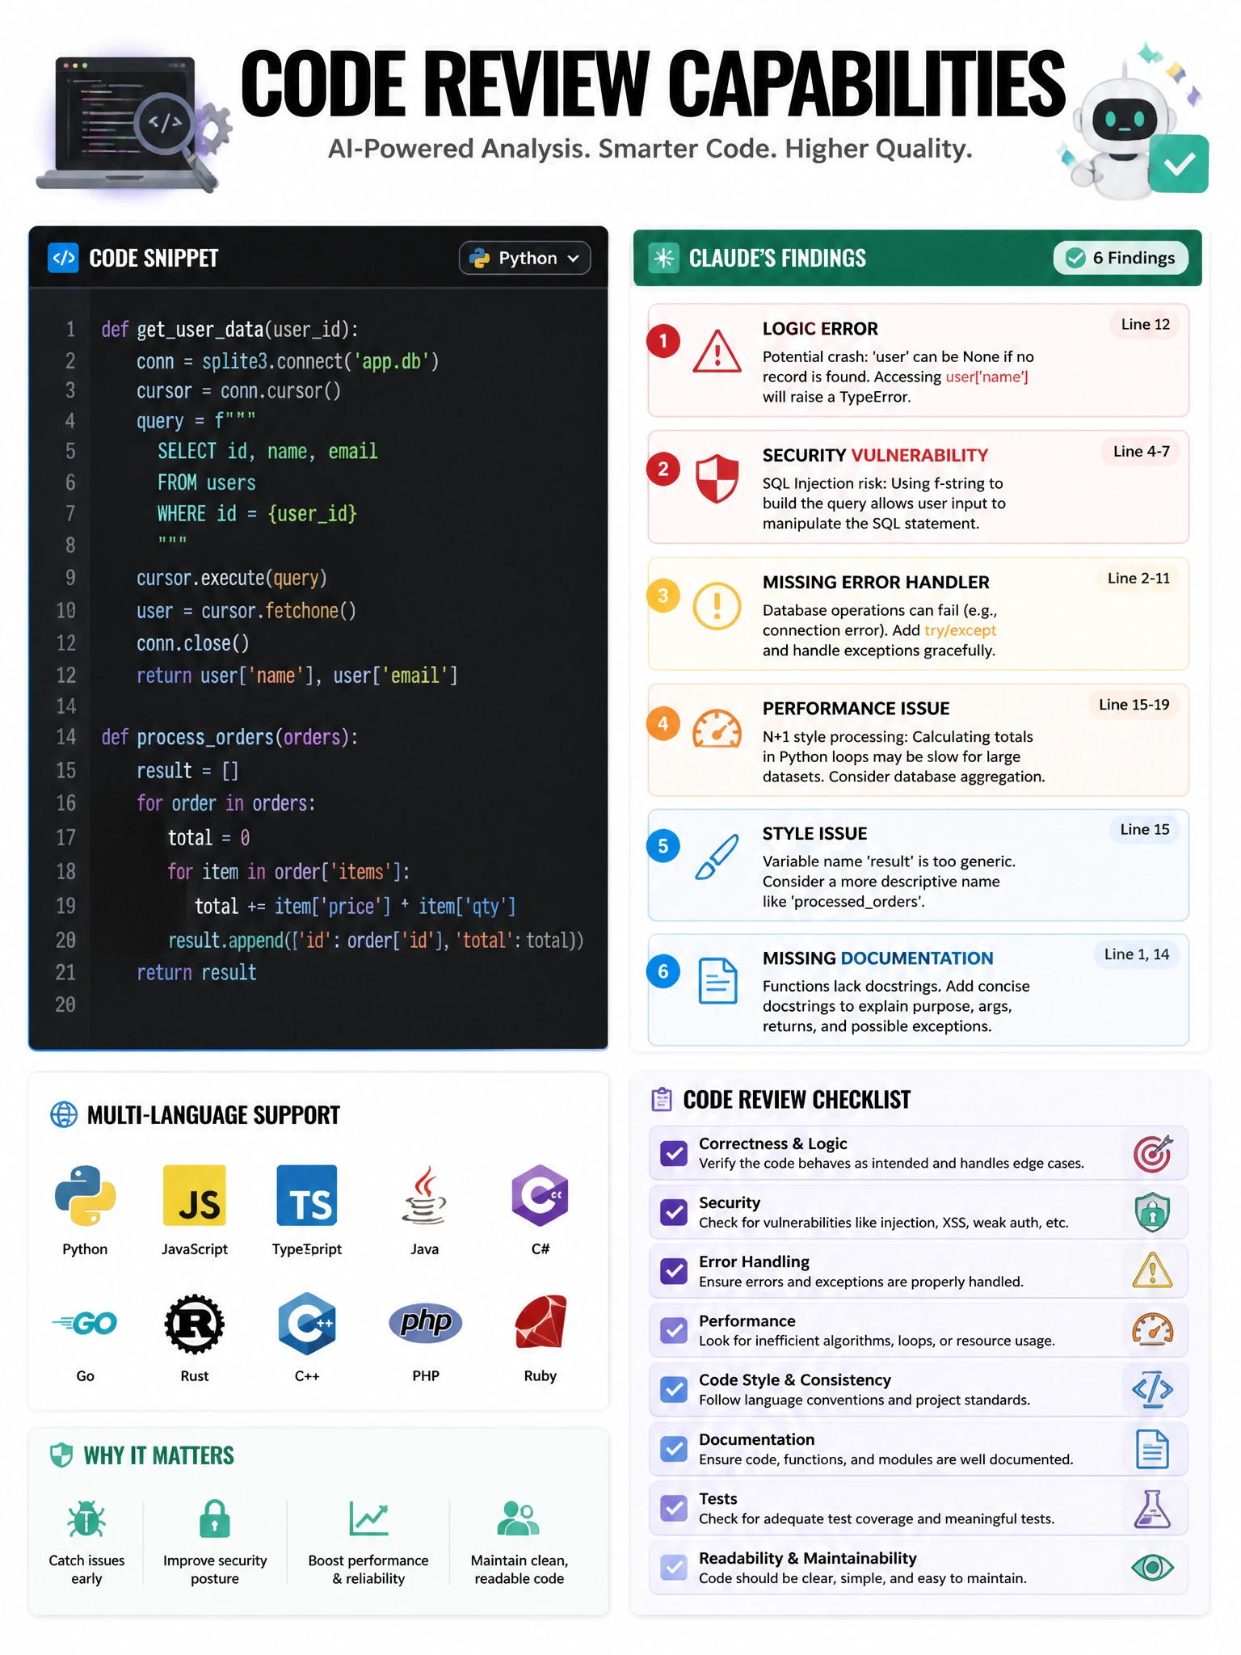Click the Logic Error warning triangle icon
1241x1655 pixels.
[x=717, y=352]
